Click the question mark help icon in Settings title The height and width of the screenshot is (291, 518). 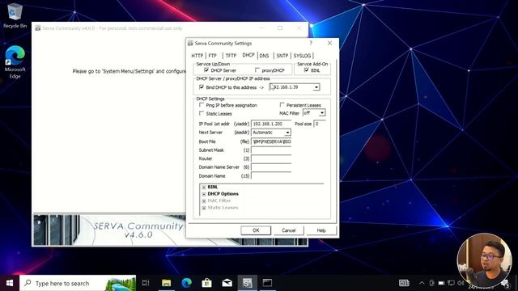coord(311,43)
